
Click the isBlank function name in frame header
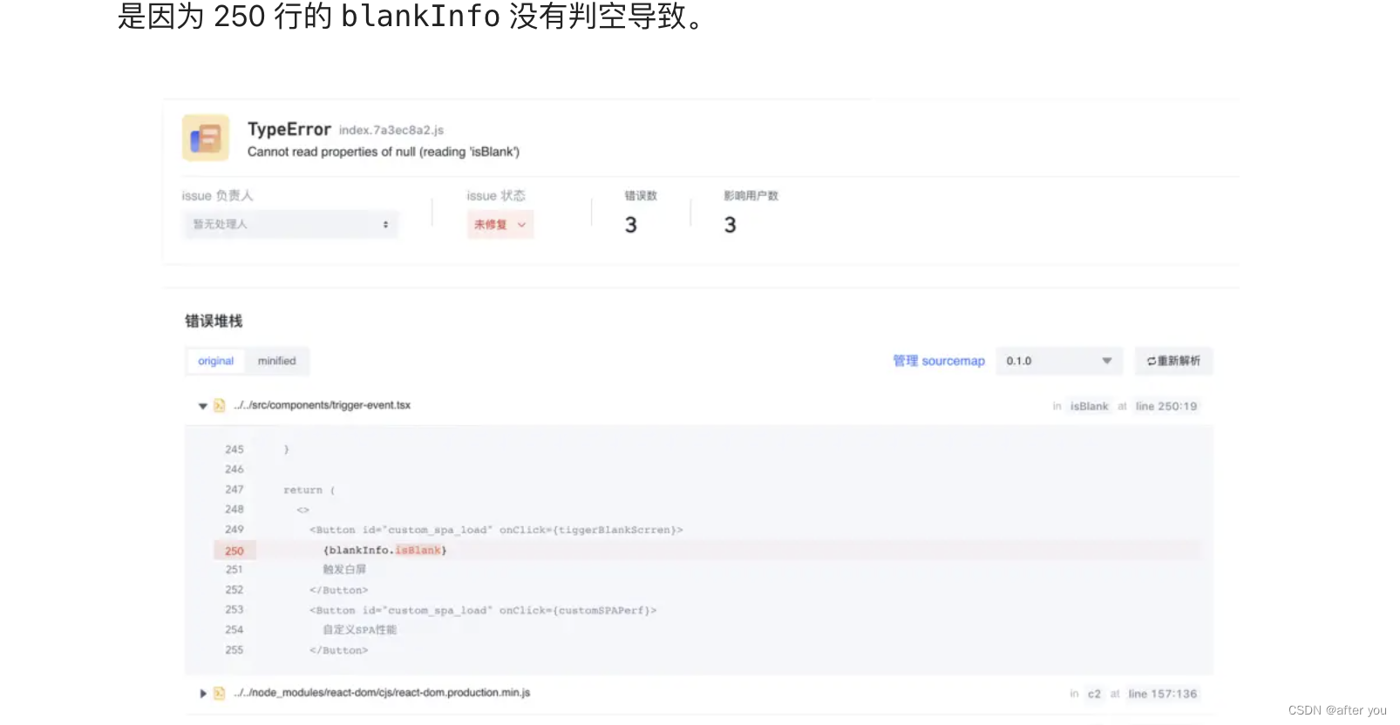[1090, 406]
